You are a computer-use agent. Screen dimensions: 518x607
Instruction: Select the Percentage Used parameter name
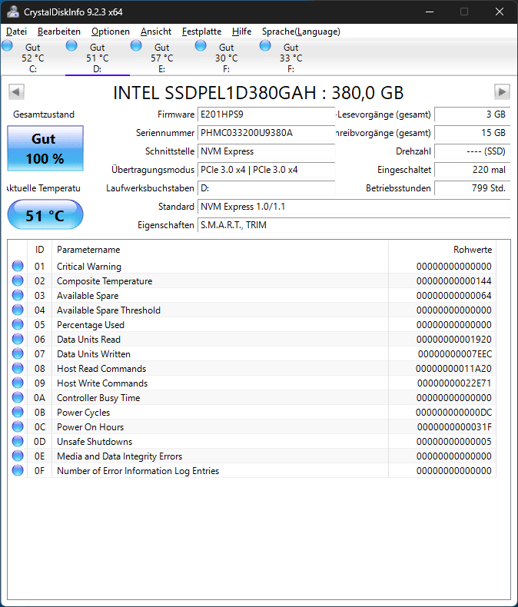tap(91, 325)
